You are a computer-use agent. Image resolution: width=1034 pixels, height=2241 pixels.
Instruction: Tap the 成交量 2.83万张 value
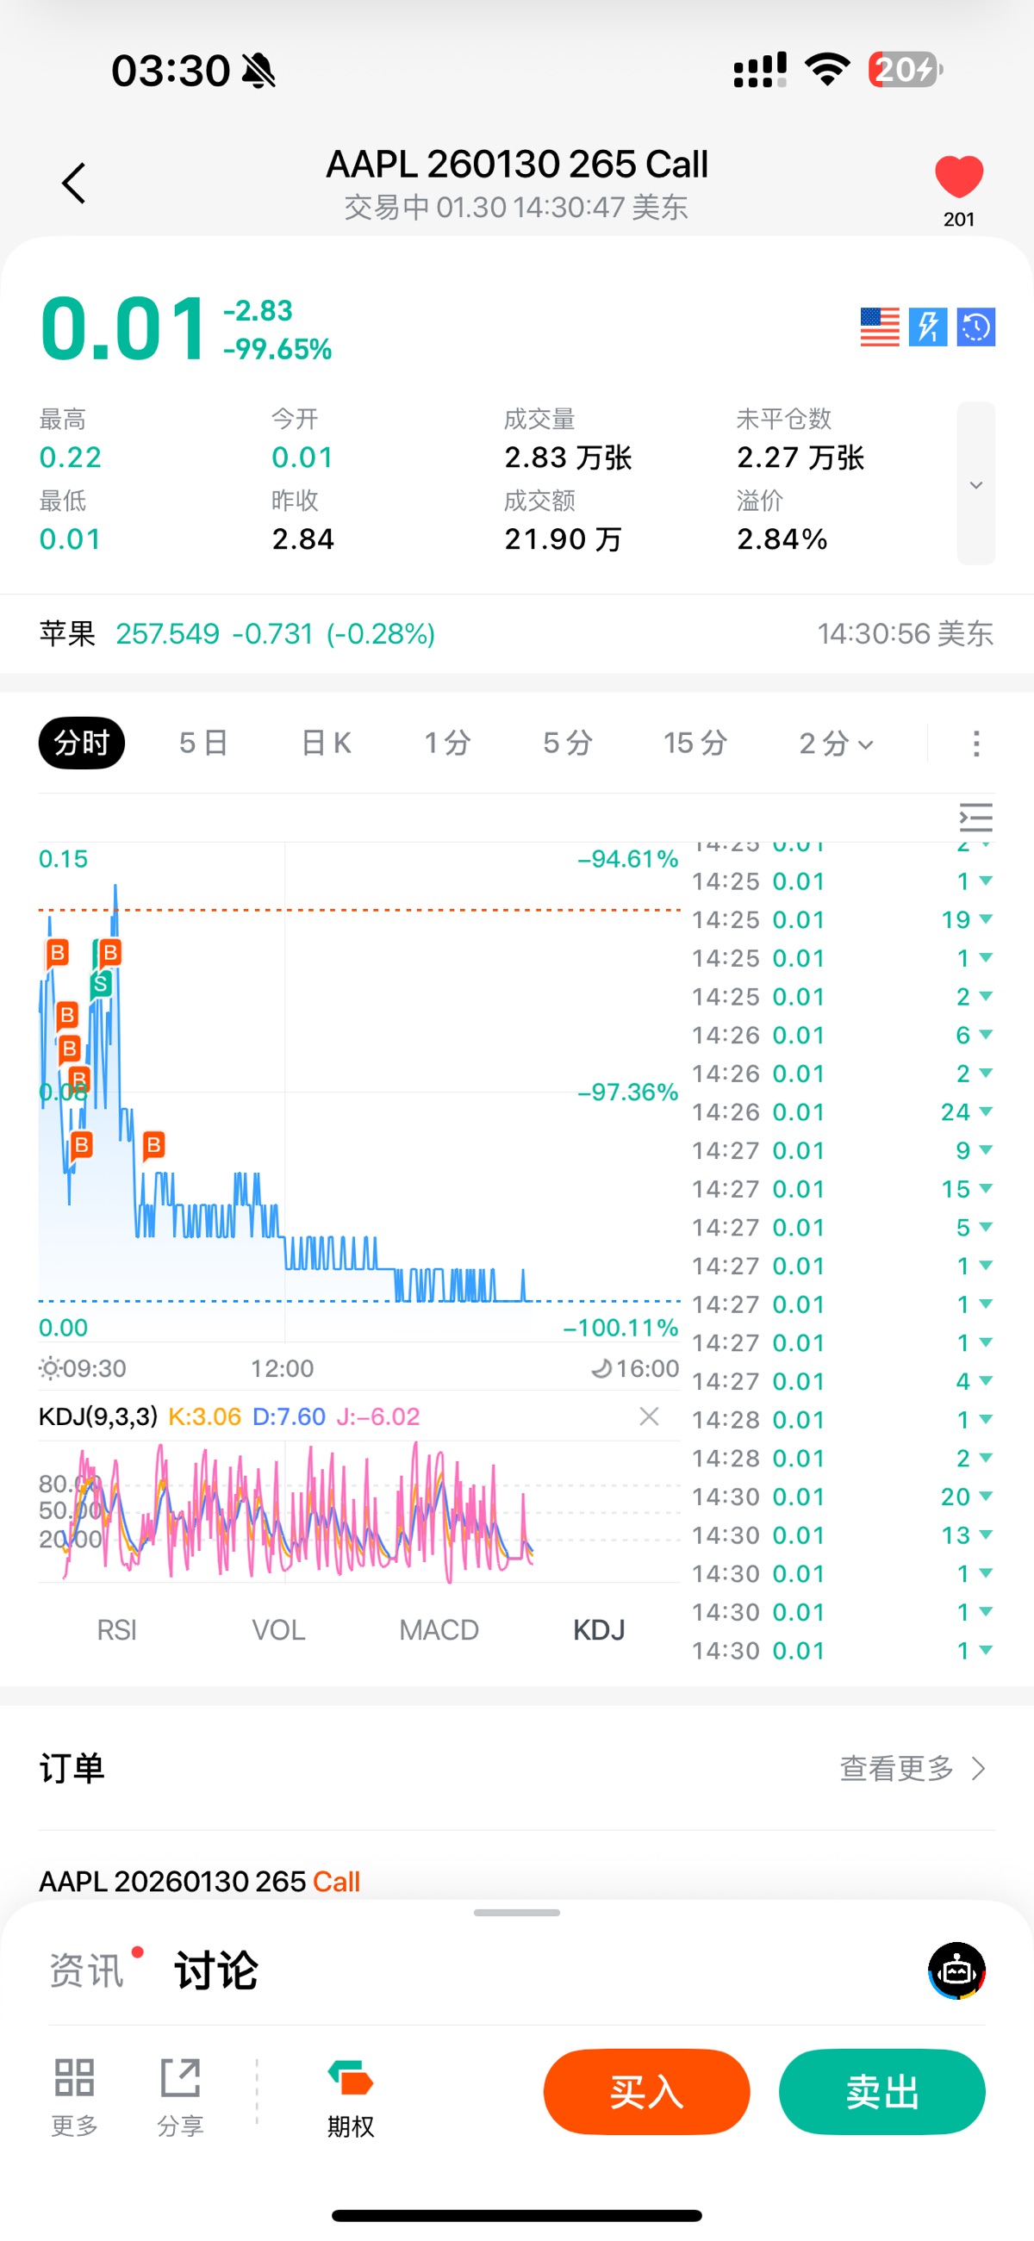(568, 458)
